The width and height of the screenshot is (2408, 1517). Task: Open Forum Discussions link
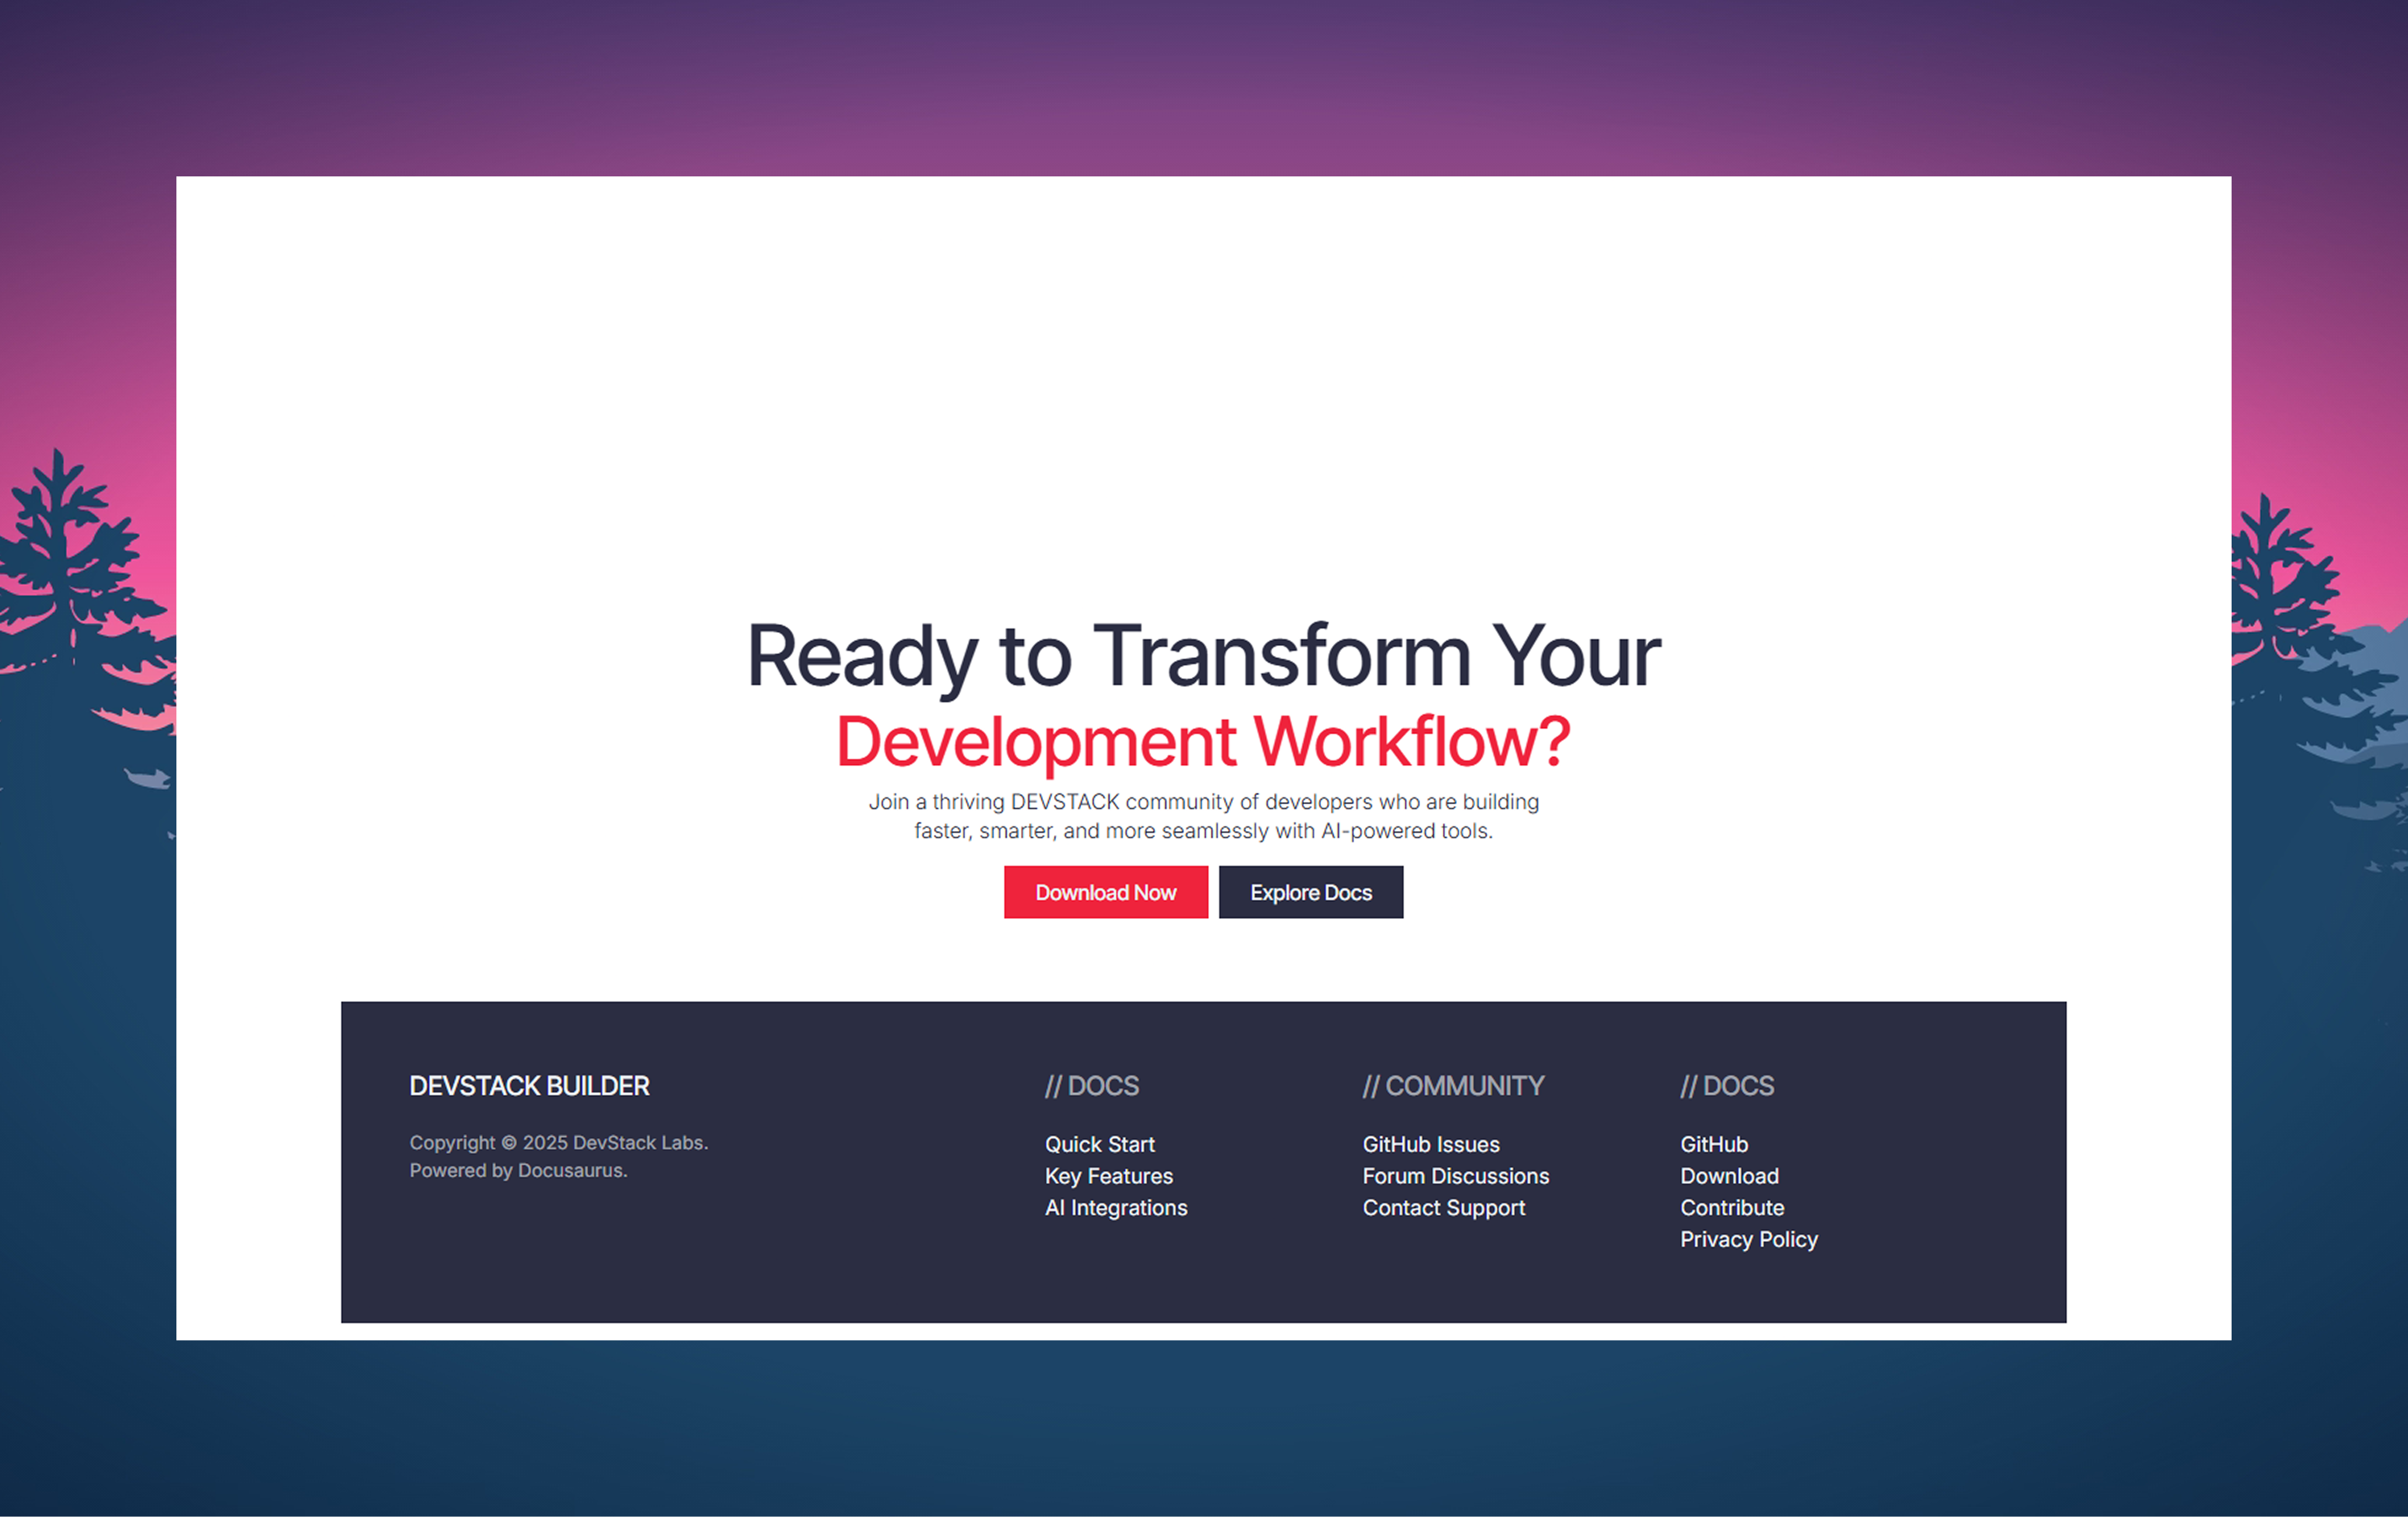point(1455,1176)
